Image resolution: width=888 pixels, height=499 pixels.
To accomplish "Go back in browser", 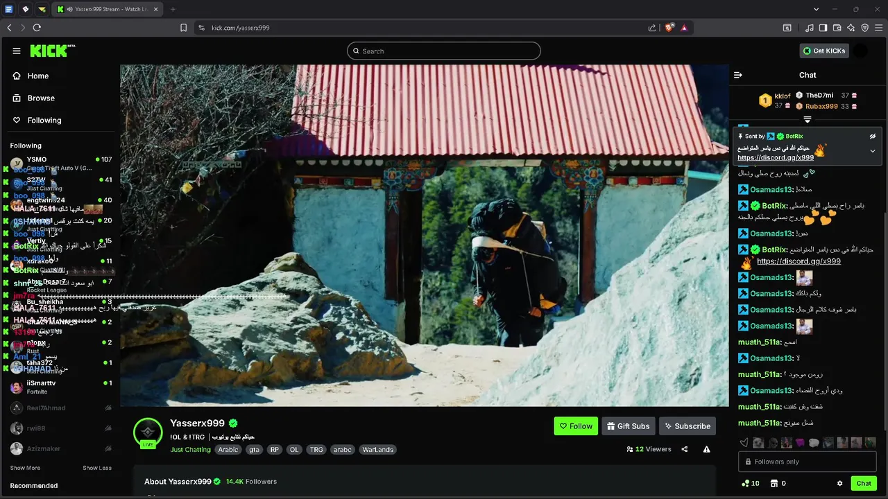I will pos(9,28).
